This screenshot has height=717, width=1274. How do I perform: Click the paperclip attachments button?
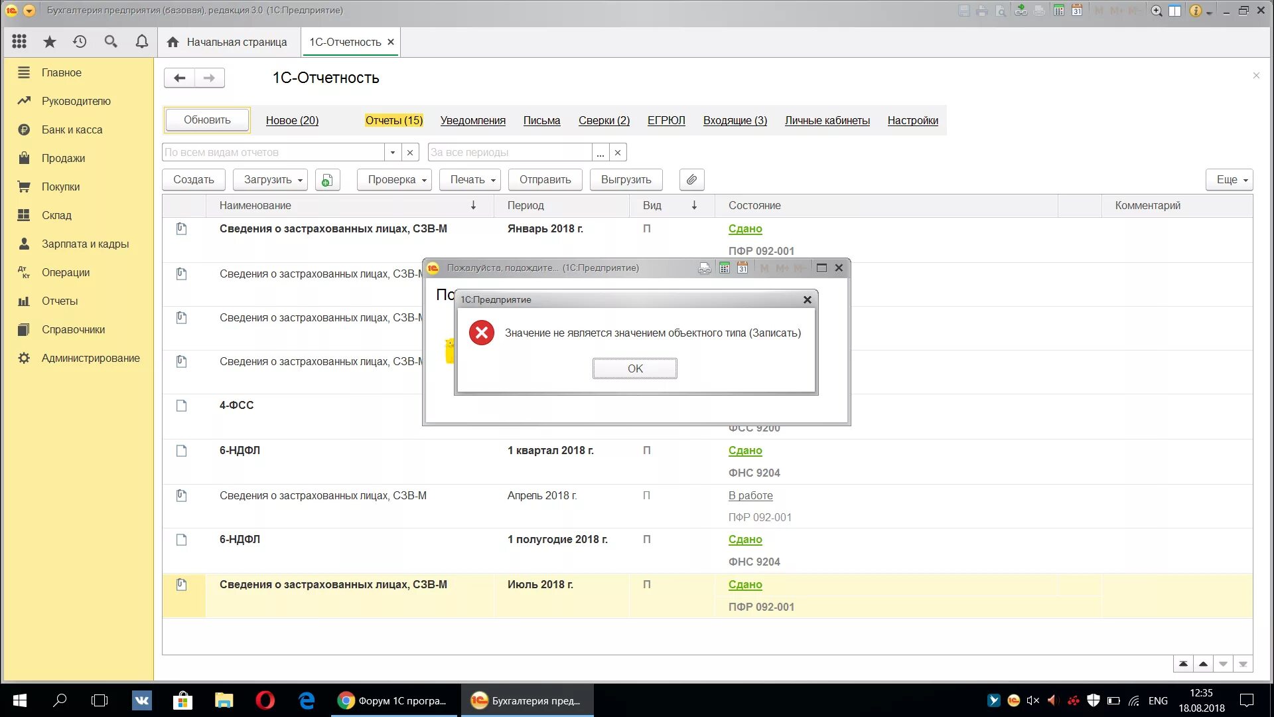[x=691, y=179]
